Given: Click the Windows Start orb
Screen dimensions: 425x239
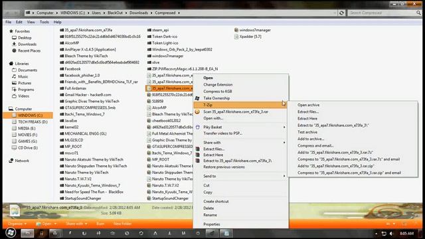Looking at the screenshot, I should click(11, 233).
